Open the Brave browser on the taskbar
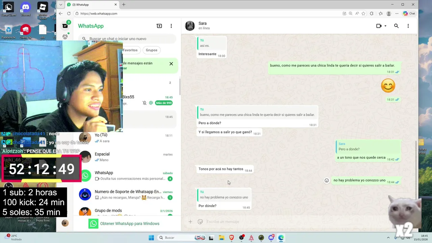This screenshot has height=243, width=432. pyautogui.click(x=231, y=238)
